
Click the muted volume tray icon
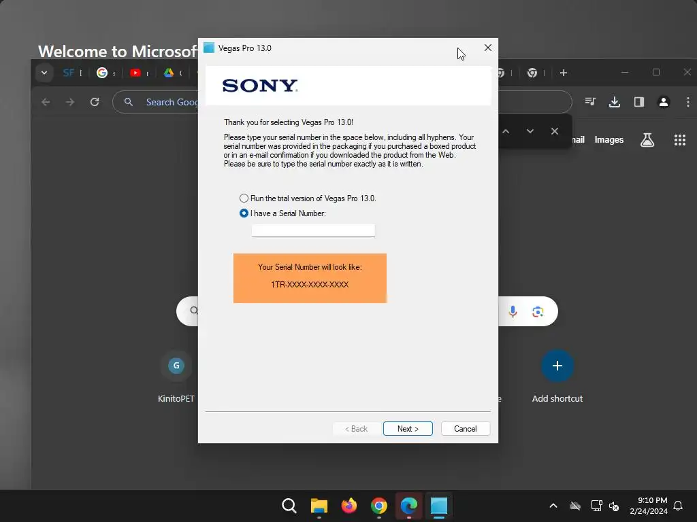[615, 506]
